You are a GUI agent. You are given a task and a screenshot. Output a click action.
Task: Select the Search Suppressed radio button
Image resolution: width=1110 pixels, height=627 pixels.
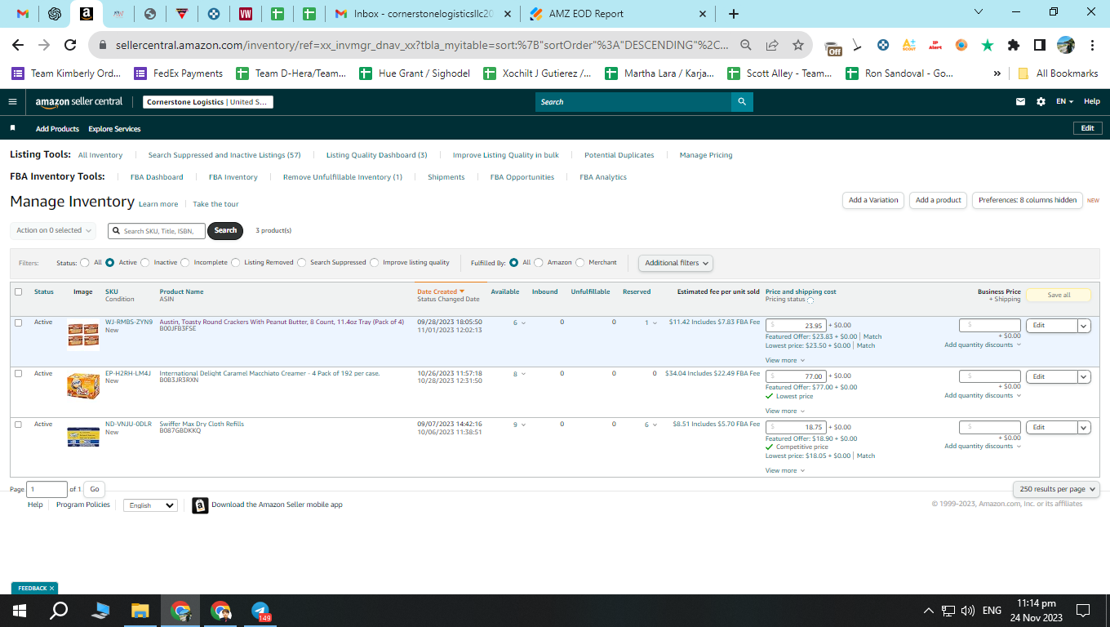[302, 263]
